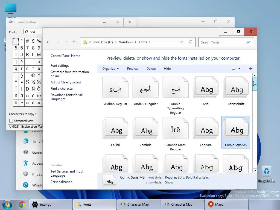280x210 pixels.
Task: Click Hide in the Fonts toolbar
Action: [167, 69]
